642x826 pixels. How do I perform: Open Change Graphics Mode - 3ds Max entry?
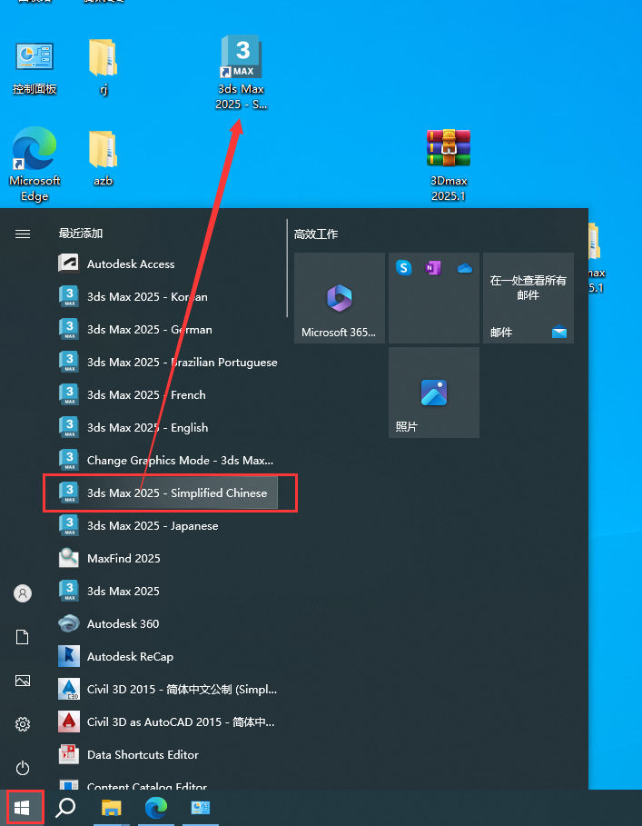coord(167,460)
